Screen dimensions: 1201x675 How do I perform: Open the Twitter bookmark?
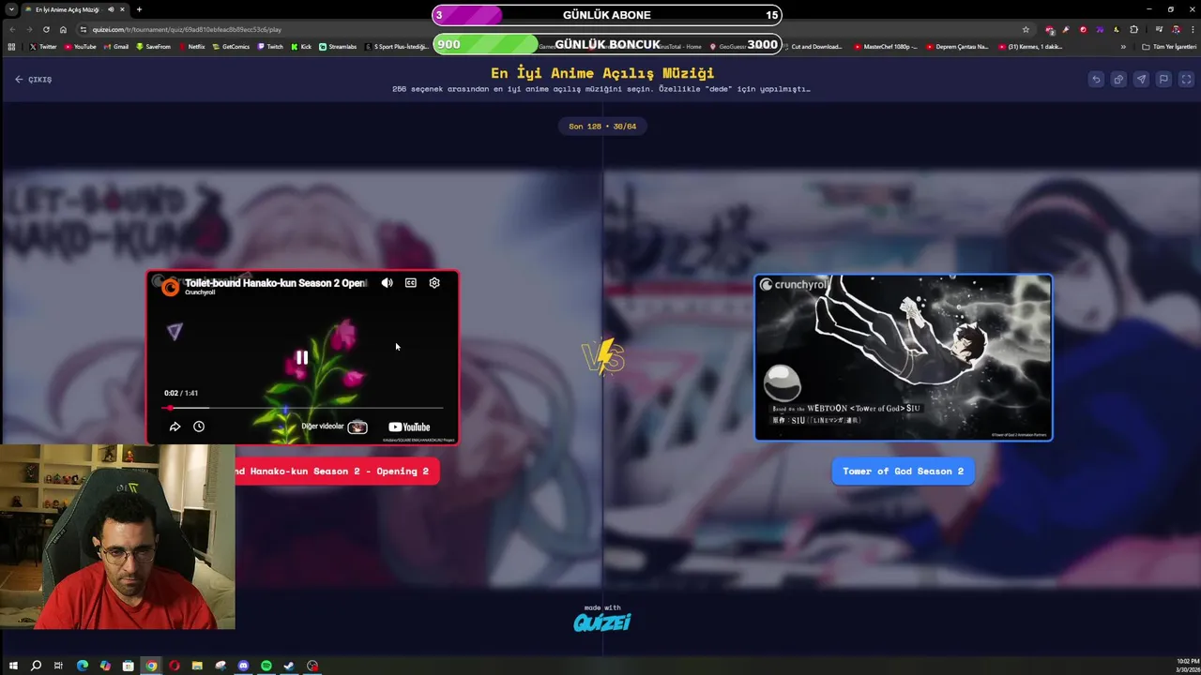pyautogui.click(x=43, y=47)
